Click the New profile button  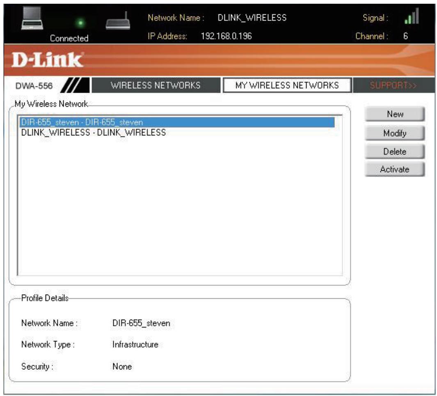pos(395,114)
